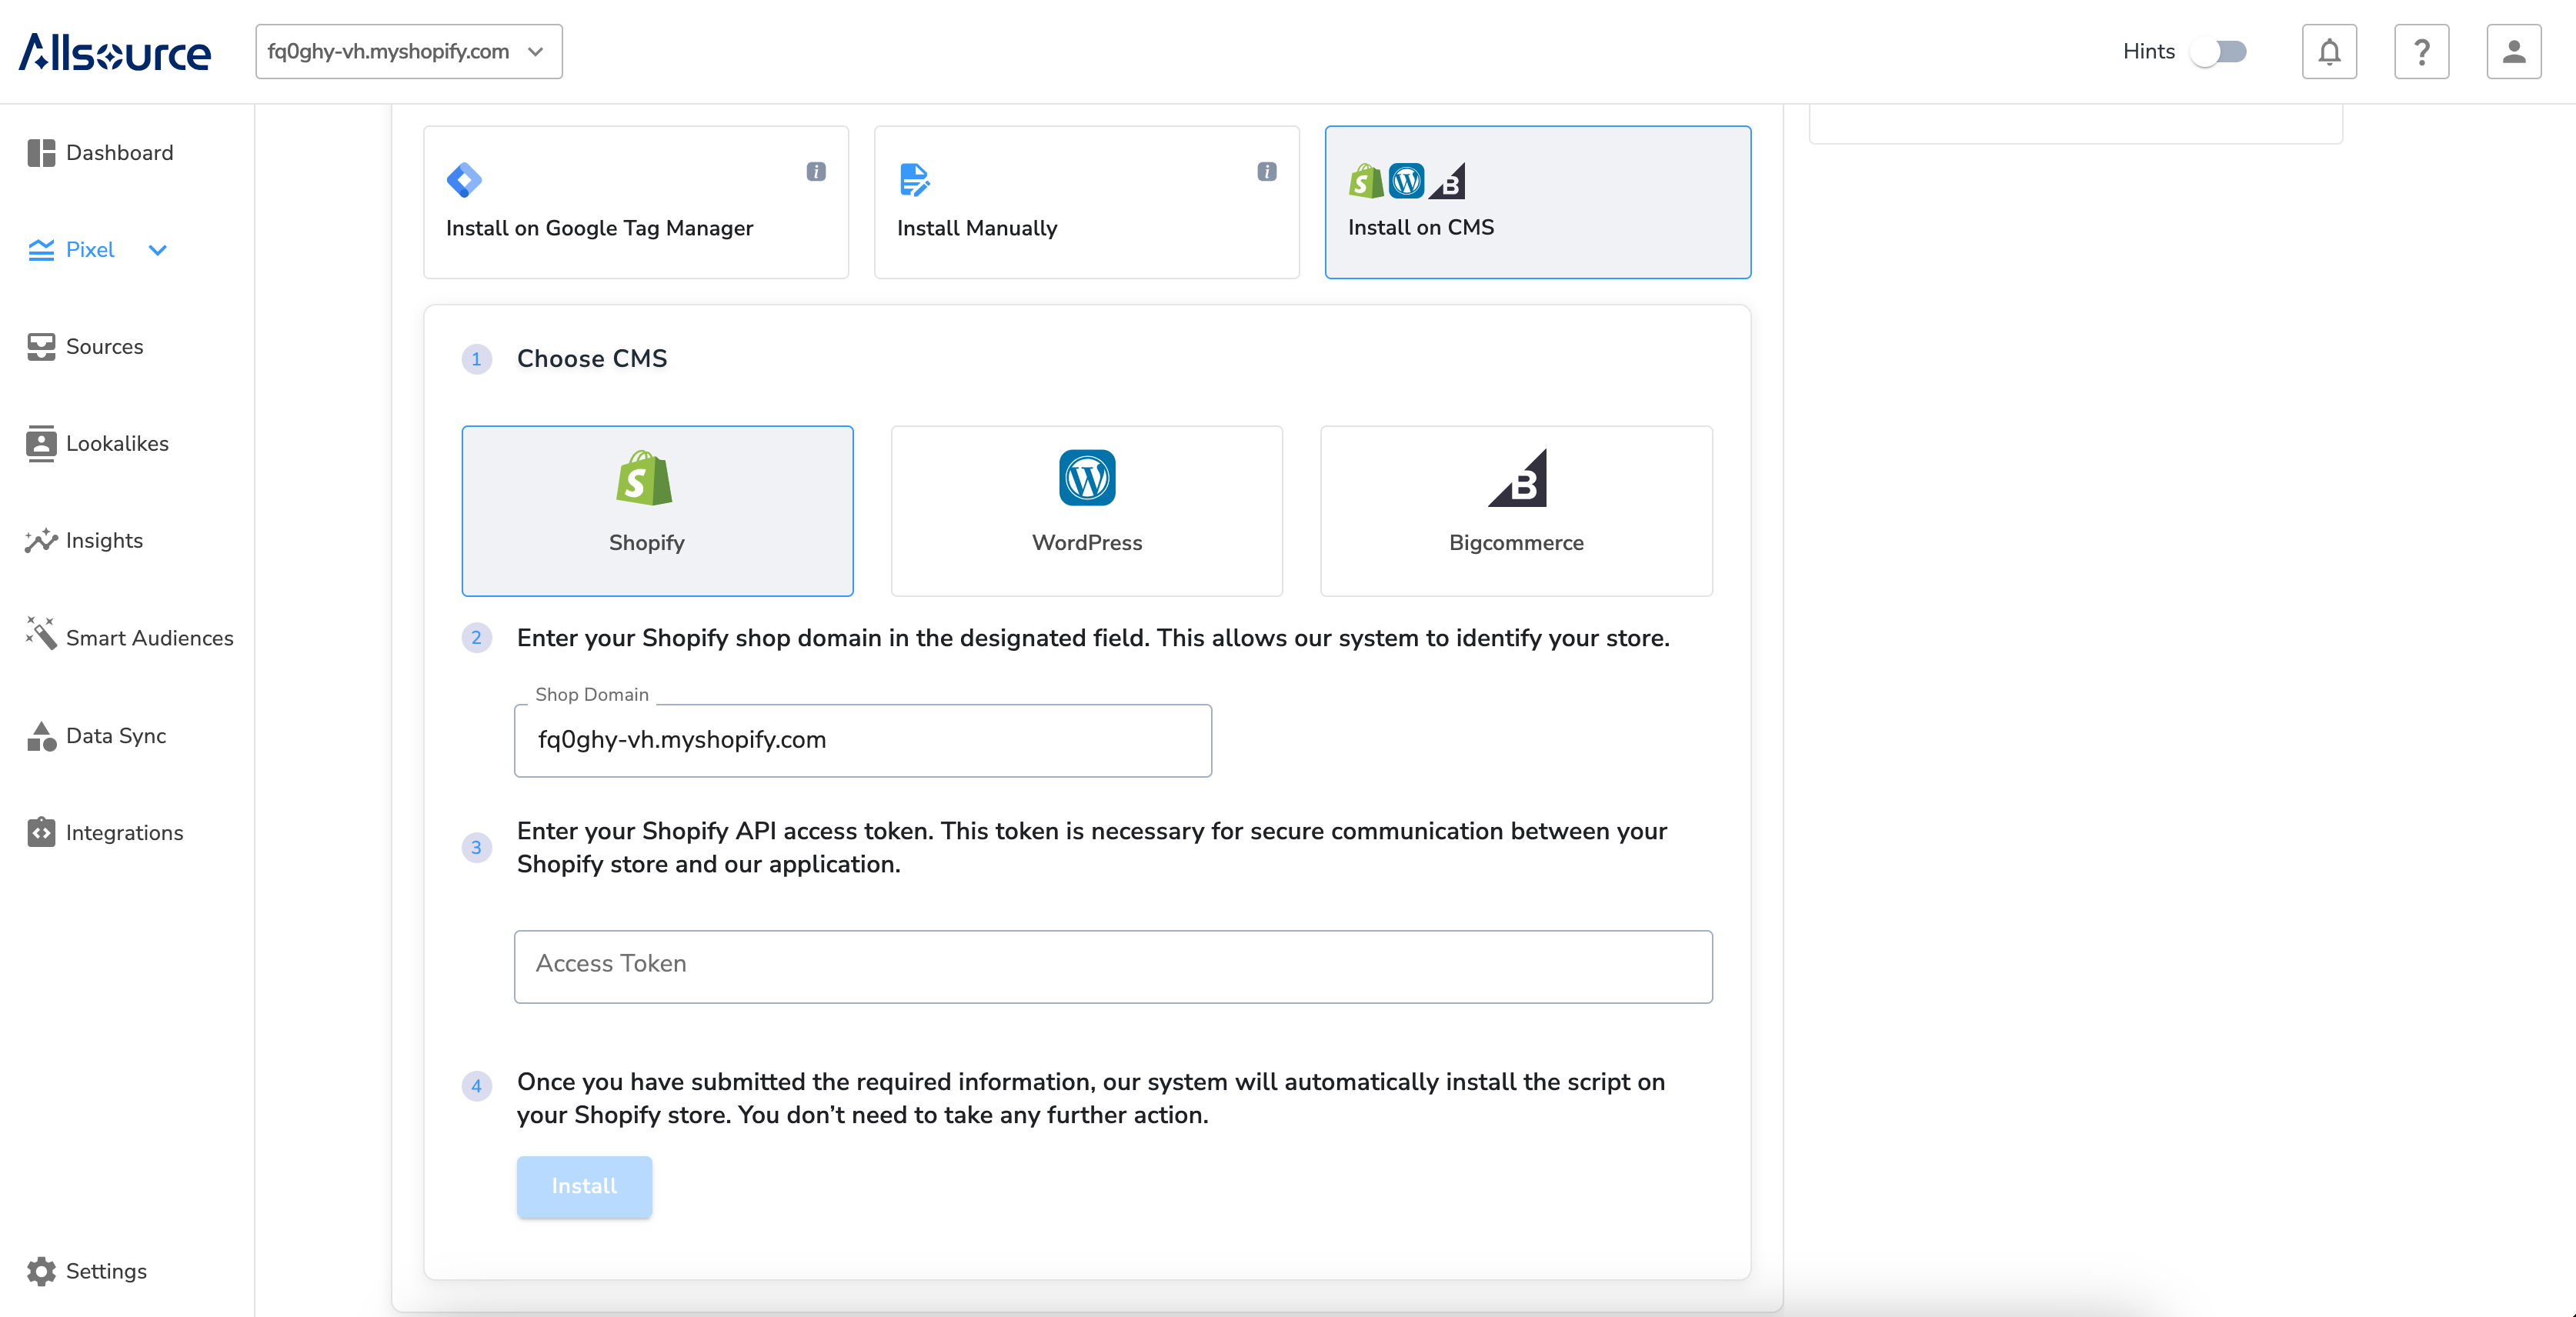This screenshot has height=1317, width=2576.
Task: Focus the Access Token field
Action: [1112, 966]
